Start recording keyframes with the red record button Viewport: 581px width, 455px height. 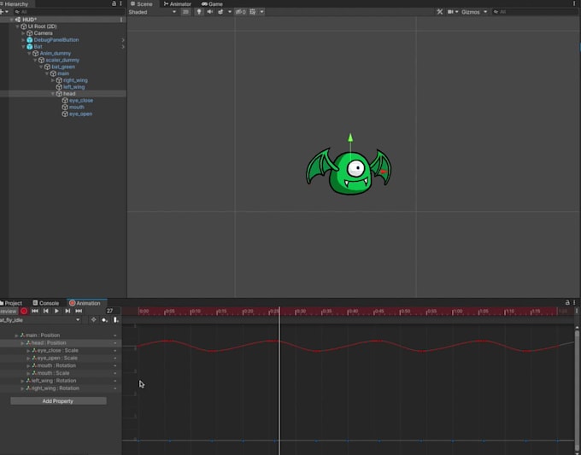(24, 311)
